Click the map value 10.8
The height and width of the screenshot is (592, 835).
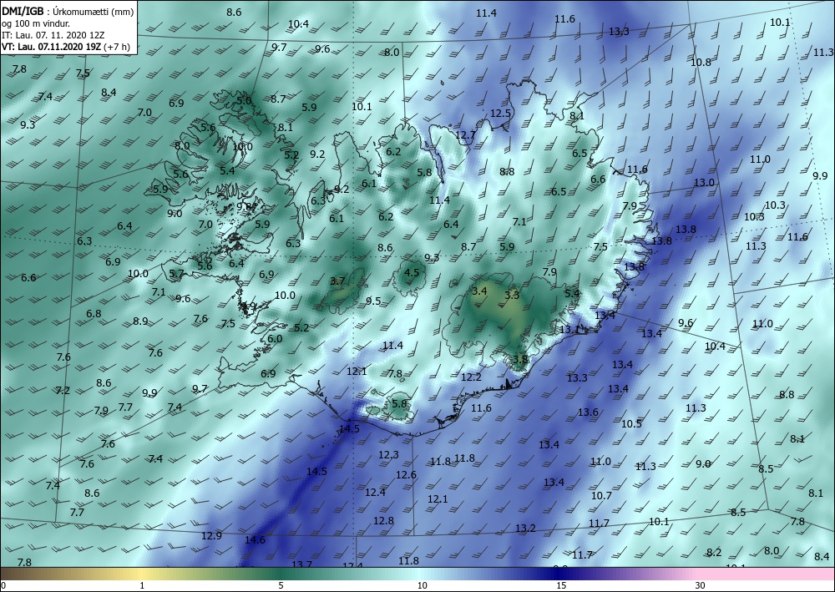click(701, 63)
